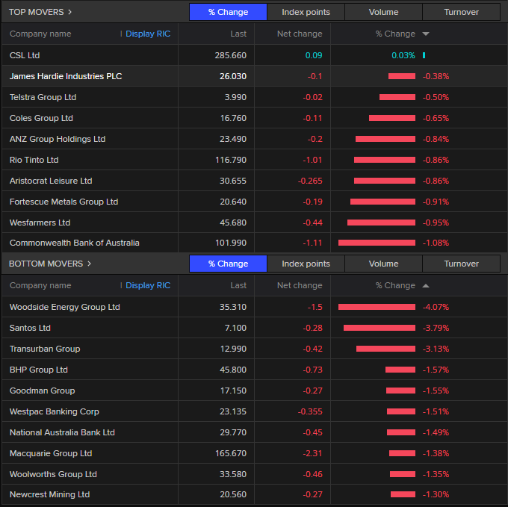Select Macquarie Group Ltd company name
The height and width of the screenshot is (507, 508).
pyautogui.click(x=51, y=453)
